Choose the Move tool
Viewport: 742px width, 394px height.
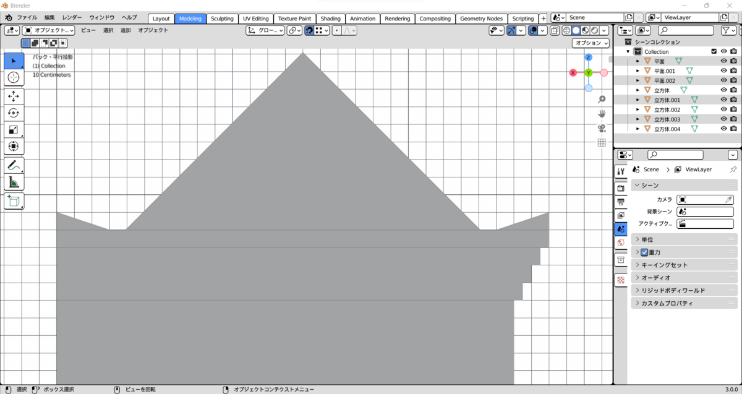coord(14,96)
